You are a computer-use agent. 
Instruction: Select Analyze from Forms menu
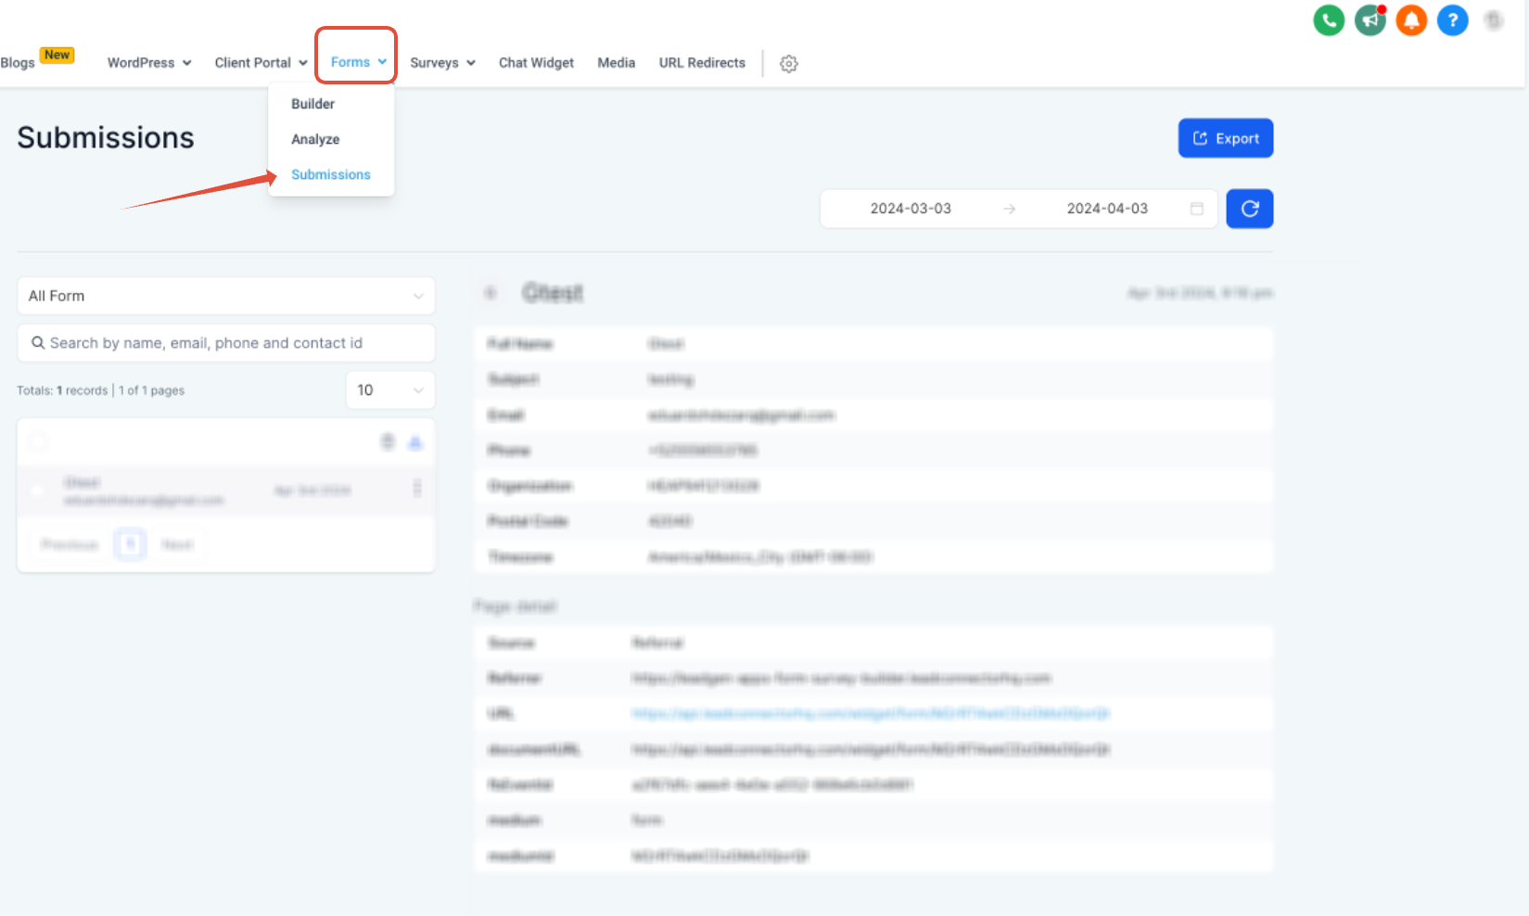point(315,139)
